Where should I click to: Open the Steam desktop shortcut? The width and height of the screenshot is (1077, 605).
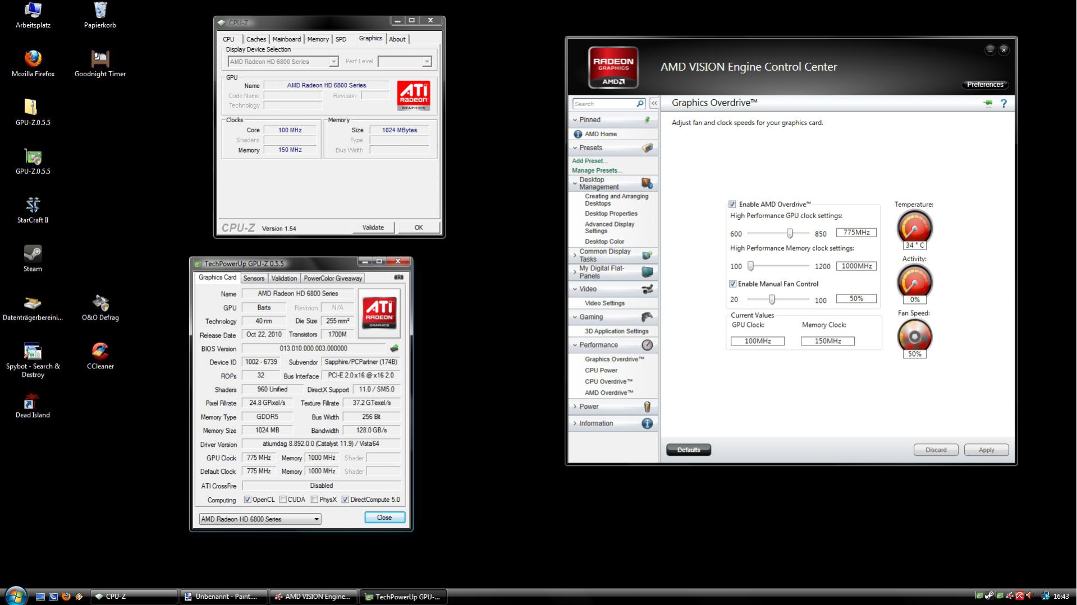click(x=33, y=259)
